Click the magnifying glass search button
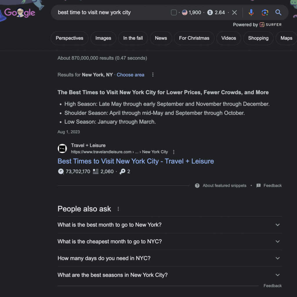297x297 pixels. click(x=278, y=12)
